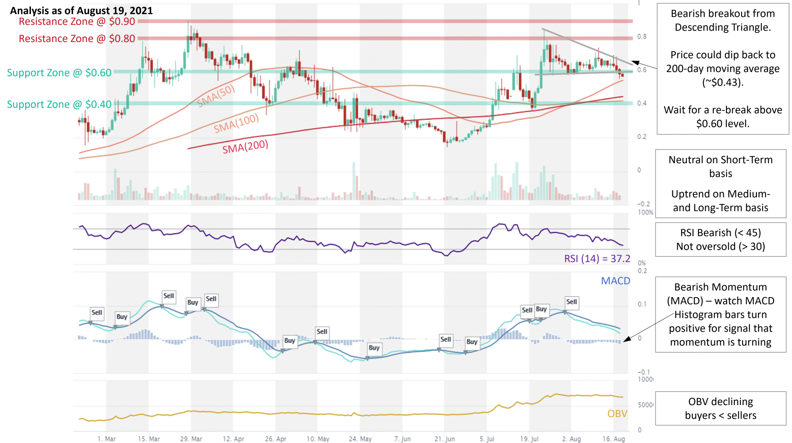Click the rightmost Sell marker near 2. Aug
Viewport: 792px width, 443px height.
pos(572,302)
